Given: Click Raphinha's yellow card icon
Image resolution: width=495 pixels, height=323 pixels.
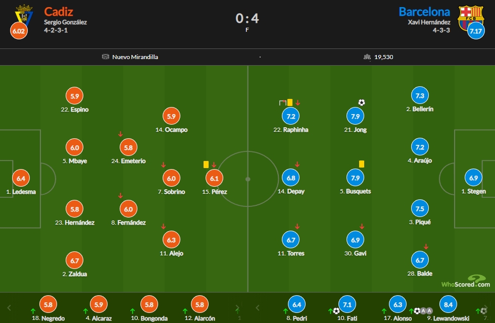Looking at the screenshot, I should tap(290, 102).
